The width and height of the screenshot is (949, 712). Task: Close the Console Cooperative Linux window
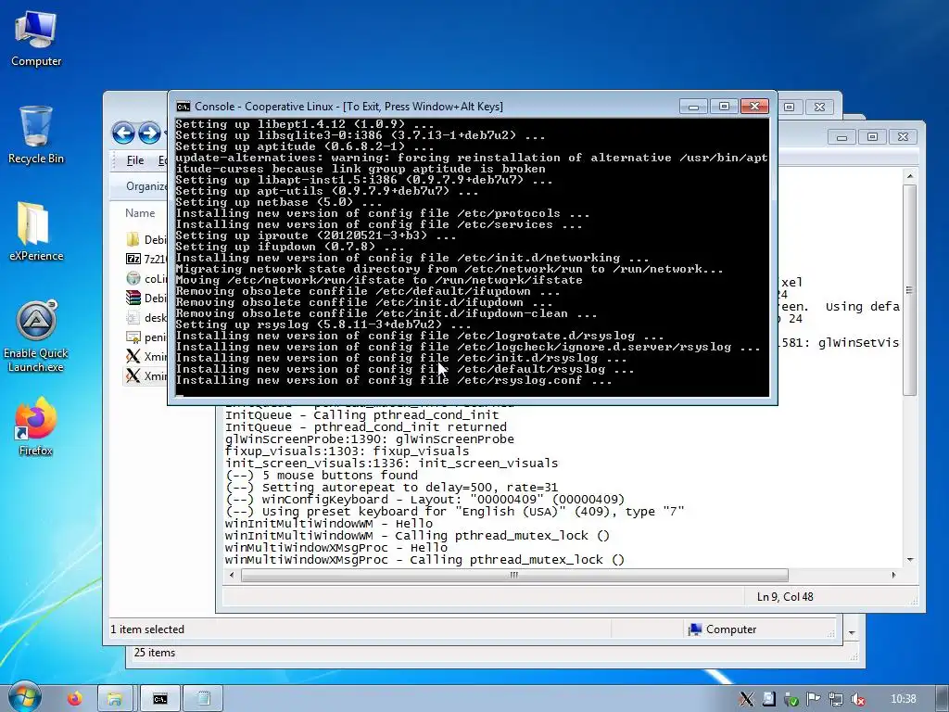[754, 107]
